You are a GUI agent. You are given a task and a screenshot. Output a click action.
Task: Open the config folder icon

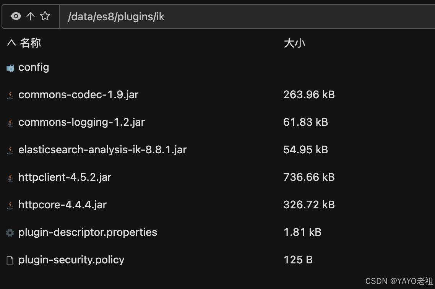pyautogui.click(x=10, y=67)
